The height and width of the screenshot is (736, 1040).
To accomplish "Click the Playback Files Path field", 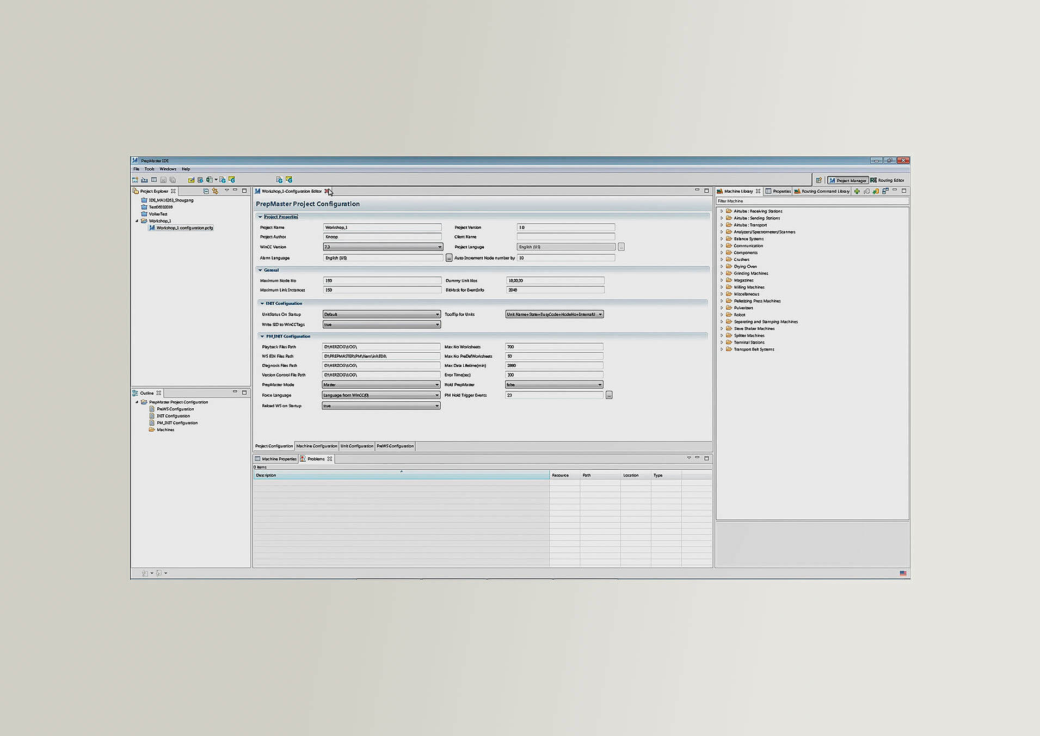I will coord(381,347).
